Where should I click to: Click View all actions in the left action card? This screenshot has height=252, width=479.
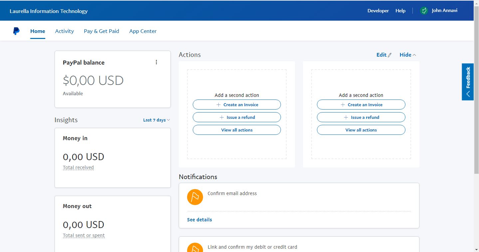237,130
